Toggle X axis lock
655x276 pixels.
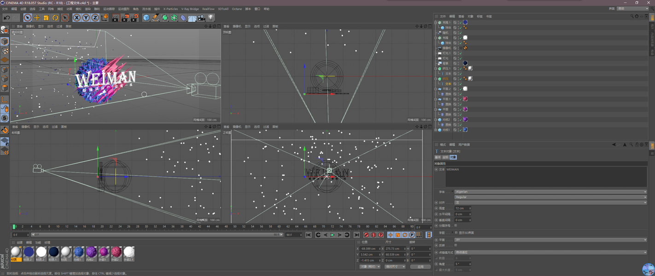tap(77, 17)
